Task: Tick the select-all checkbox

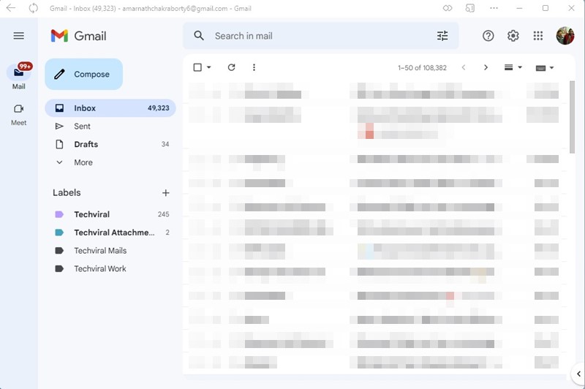Action: pos(197,67)
